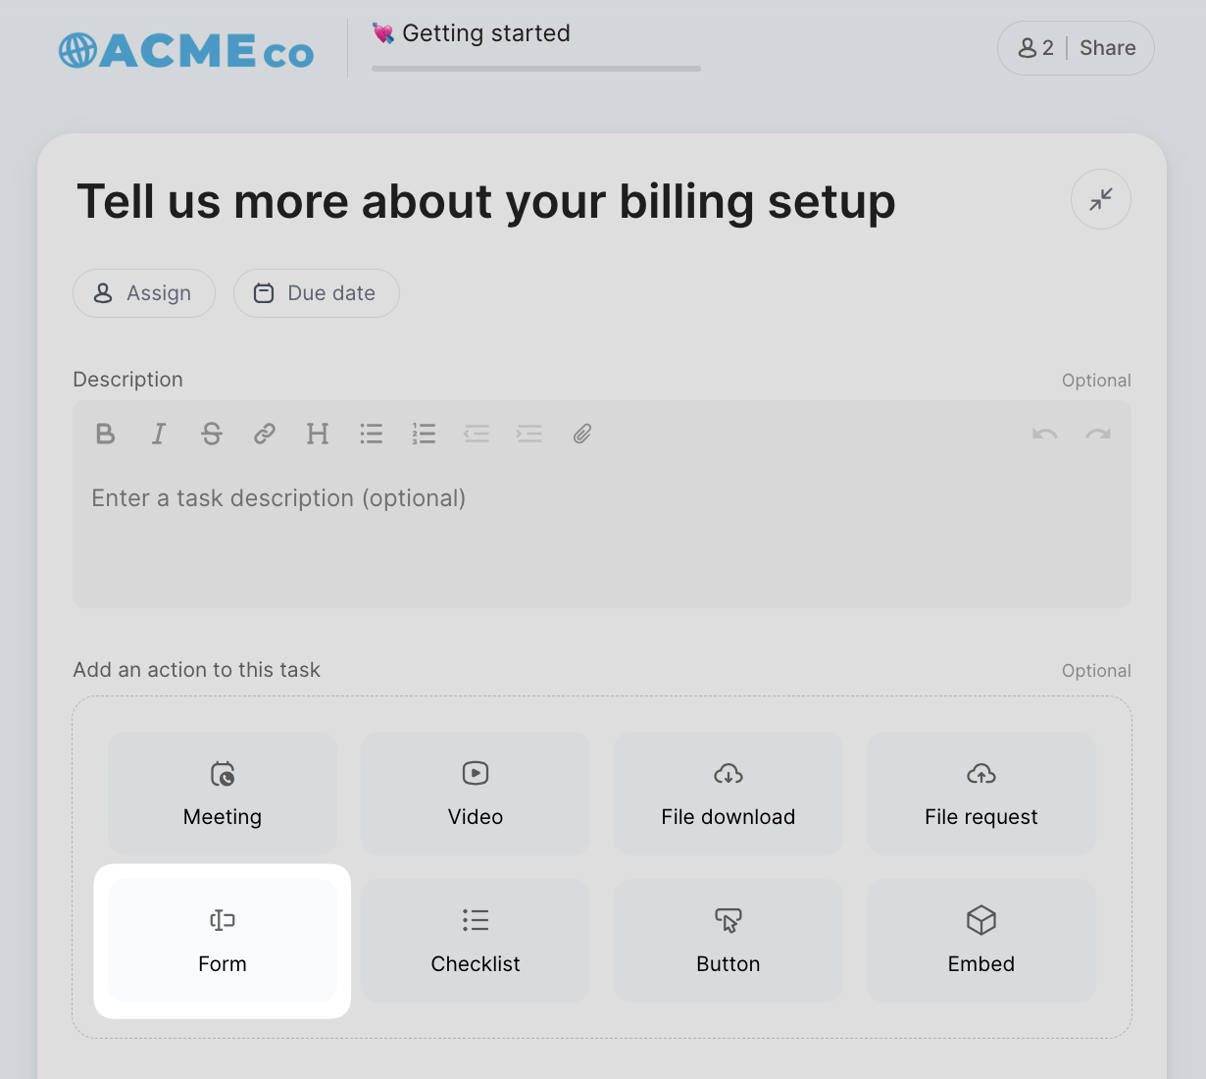Image resolution: width=1206 pixels, height=1079 pixels.
Task: Collapse the task panel with arrows icon
Action: click(x=1101, y=199)
